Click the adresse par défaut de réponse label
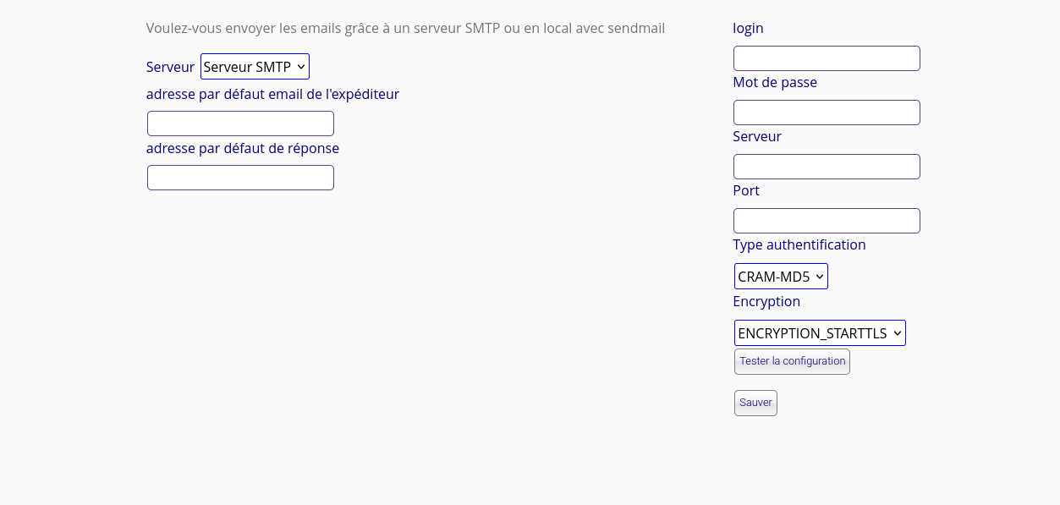This screenshot has height=505, width=1060. (243, 148)
